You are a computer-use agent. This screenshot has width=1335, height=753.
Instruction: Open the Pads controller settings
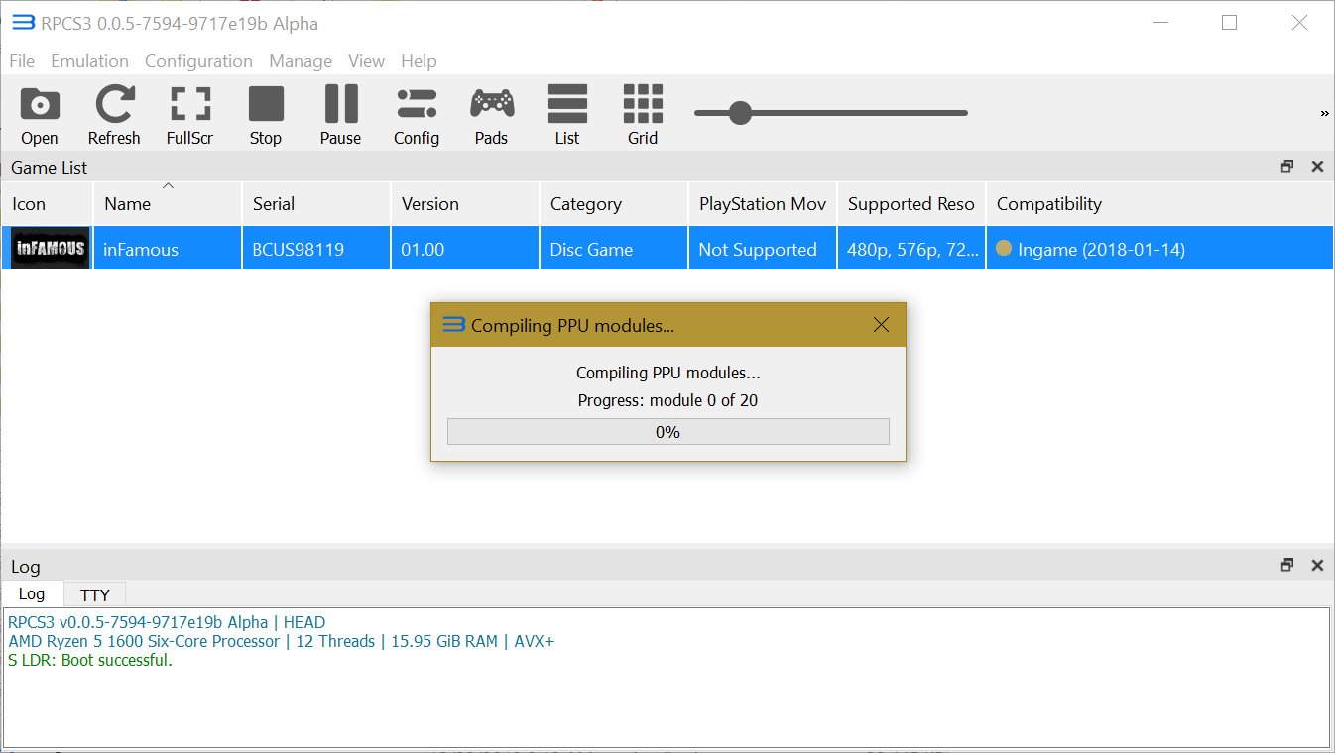[x=491, y=115]
